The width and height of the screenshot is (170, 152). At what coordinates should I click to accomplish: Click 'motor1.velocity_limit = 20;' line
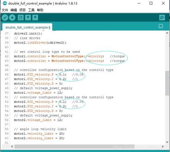pyautogui.click(x=39, y=134)
